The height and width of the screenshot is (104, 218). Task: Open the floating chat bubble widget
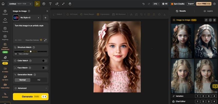tap(215, 87)
